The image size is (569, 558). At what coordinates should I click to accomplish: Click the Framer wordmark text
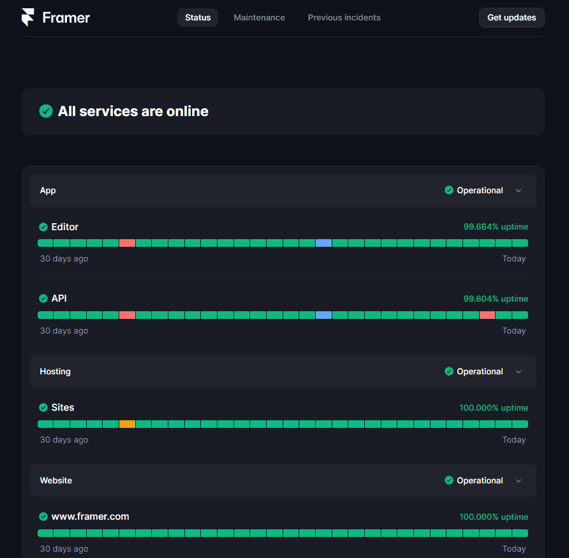point(66,18)
